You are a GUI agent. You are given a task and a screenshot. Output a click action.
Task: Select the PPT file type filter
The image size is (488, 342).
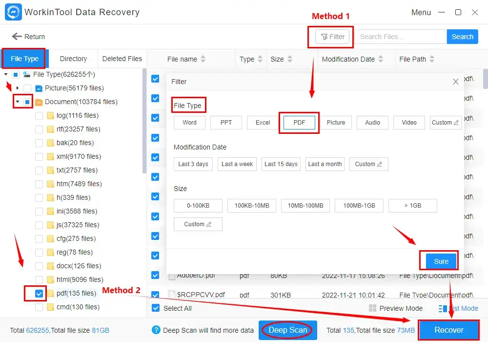(x=226, y=123)
